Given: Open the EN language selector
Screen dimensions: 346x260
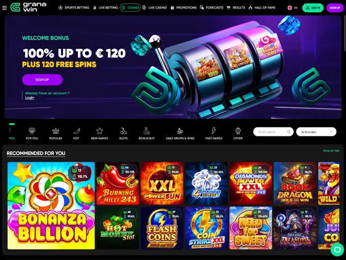Looking at the screenshot, I should pyautogui.click(x=293, y=8).
